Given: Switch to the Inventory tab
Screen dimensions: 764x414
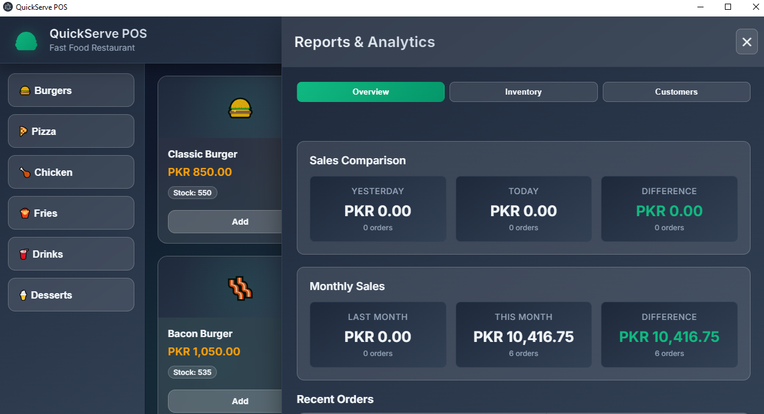Looking at the screenshot, I should click(523, 92).
